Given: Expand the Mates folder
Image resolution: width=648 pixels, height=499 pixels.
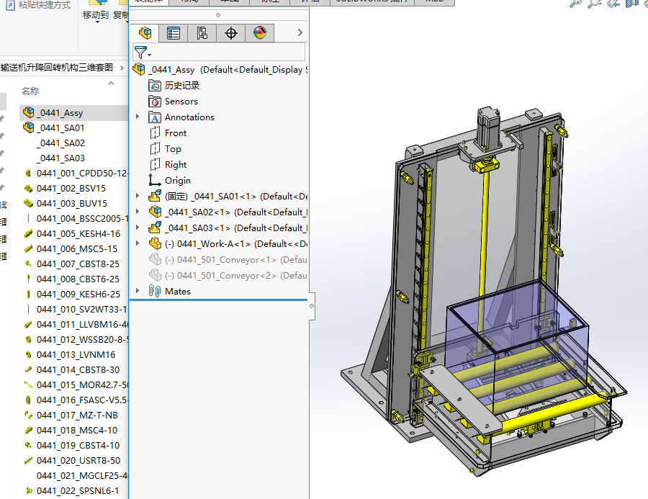Looking at the screenshot, I should pos(138,291).
